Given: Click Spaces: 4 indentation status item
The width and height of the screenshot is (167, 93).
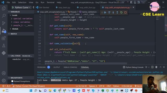Looking at the screenshot, I should coord(93,86).
